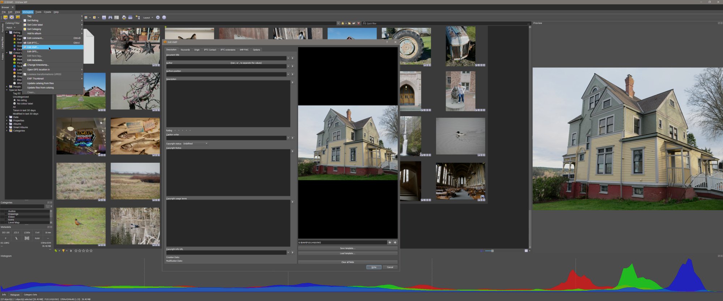The width and height of the screenshot is (723, 301).
Task: Open the Layout dropdown in the toolbar
Action: pos(148,17)
